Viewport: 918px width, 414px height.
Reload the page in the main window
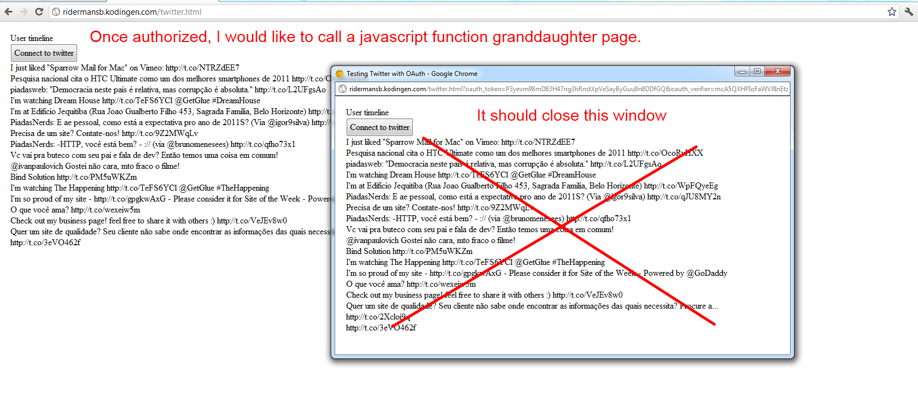tap(39, 11)
